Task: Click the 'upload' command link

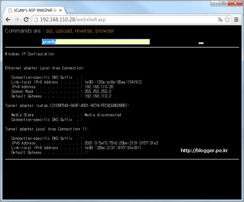Action: (x=64, y=31)
